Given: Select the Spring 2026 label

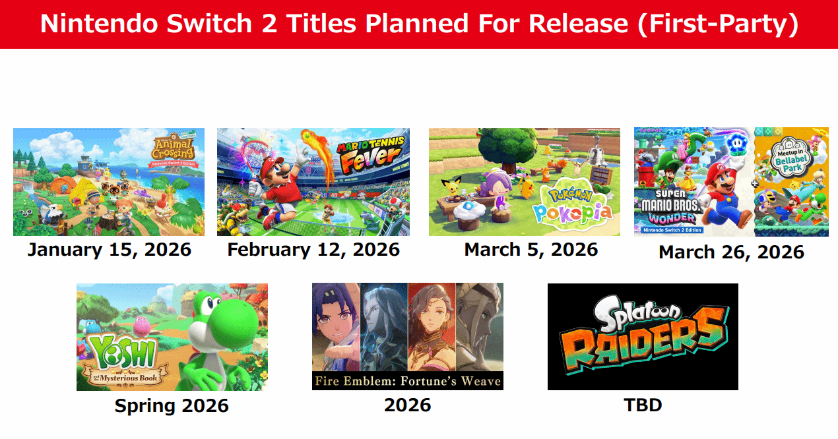Looking at the screenshot, I should (172, 405).
